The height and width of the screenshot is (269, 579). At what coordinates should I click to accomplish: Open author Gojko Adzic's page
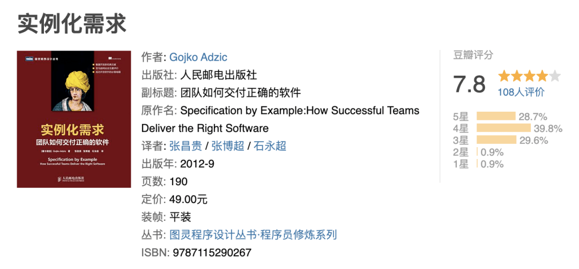click(198, 57)
